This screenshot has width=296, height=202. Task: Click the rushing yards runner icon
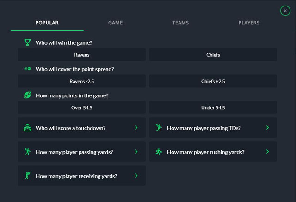[x=159, y=152]
